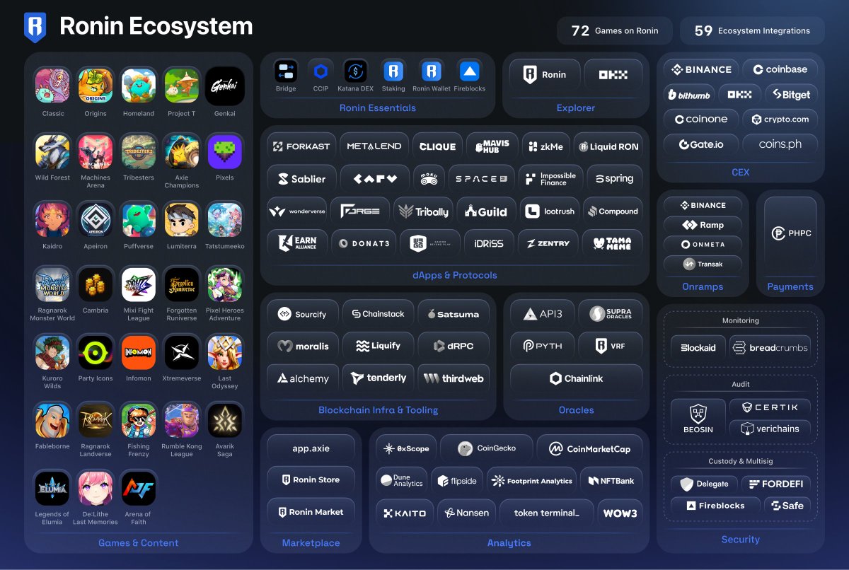
Task: Open the Classic game icon
Action: 53,86
